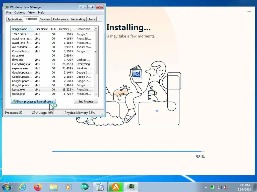Select the ChromeSetup... process
The image size is (257, 192).
coord(52,51)
